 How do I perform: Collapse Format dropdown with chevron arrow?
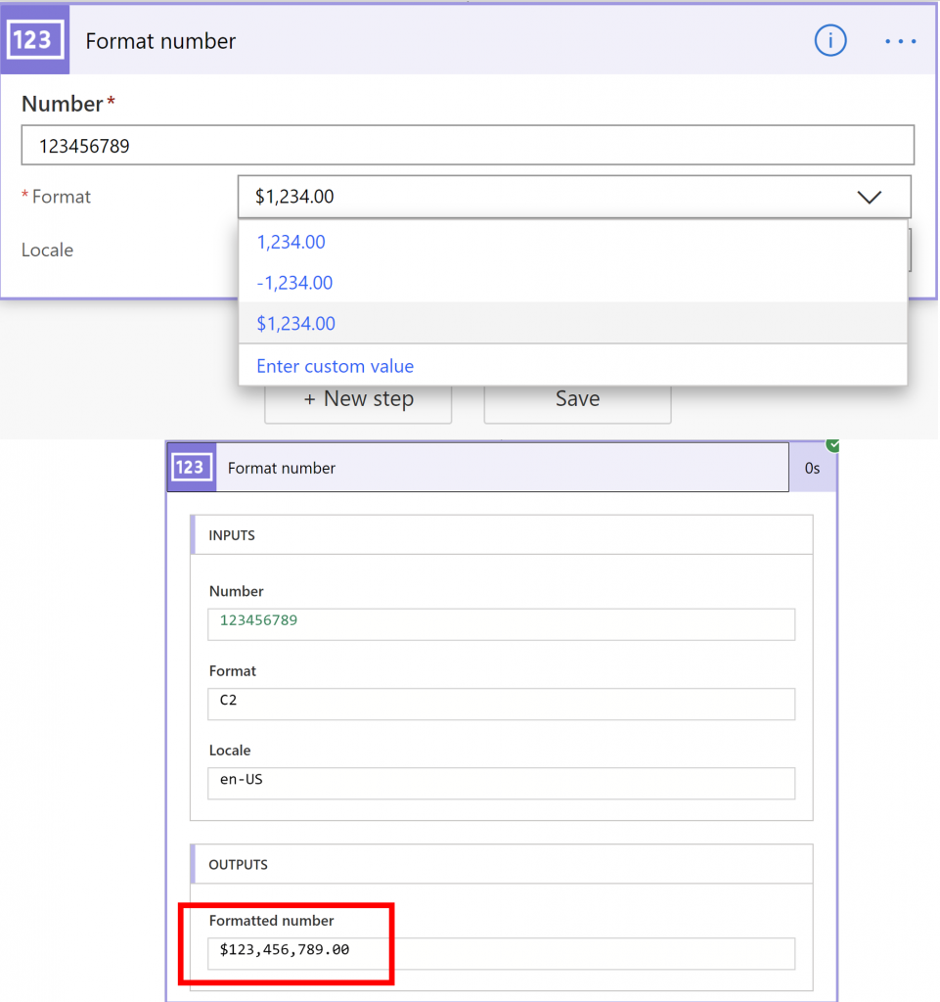(870, 197)
